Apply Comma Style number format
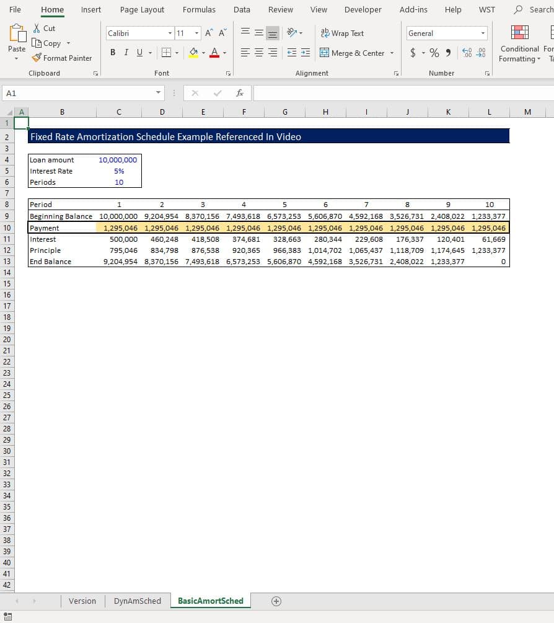554x623 pixels. tap(448, 53)
